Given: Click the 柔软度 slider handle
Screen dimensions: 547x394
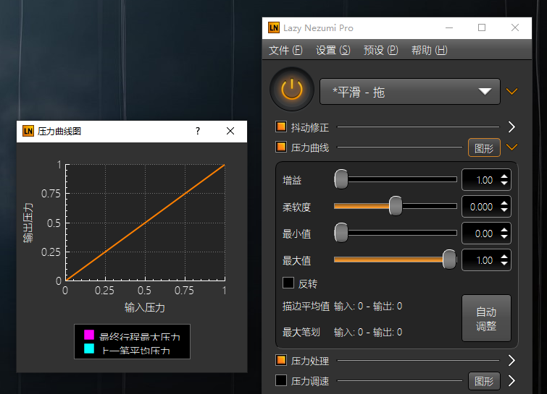Looking at the screenshot, I should 396,206.
